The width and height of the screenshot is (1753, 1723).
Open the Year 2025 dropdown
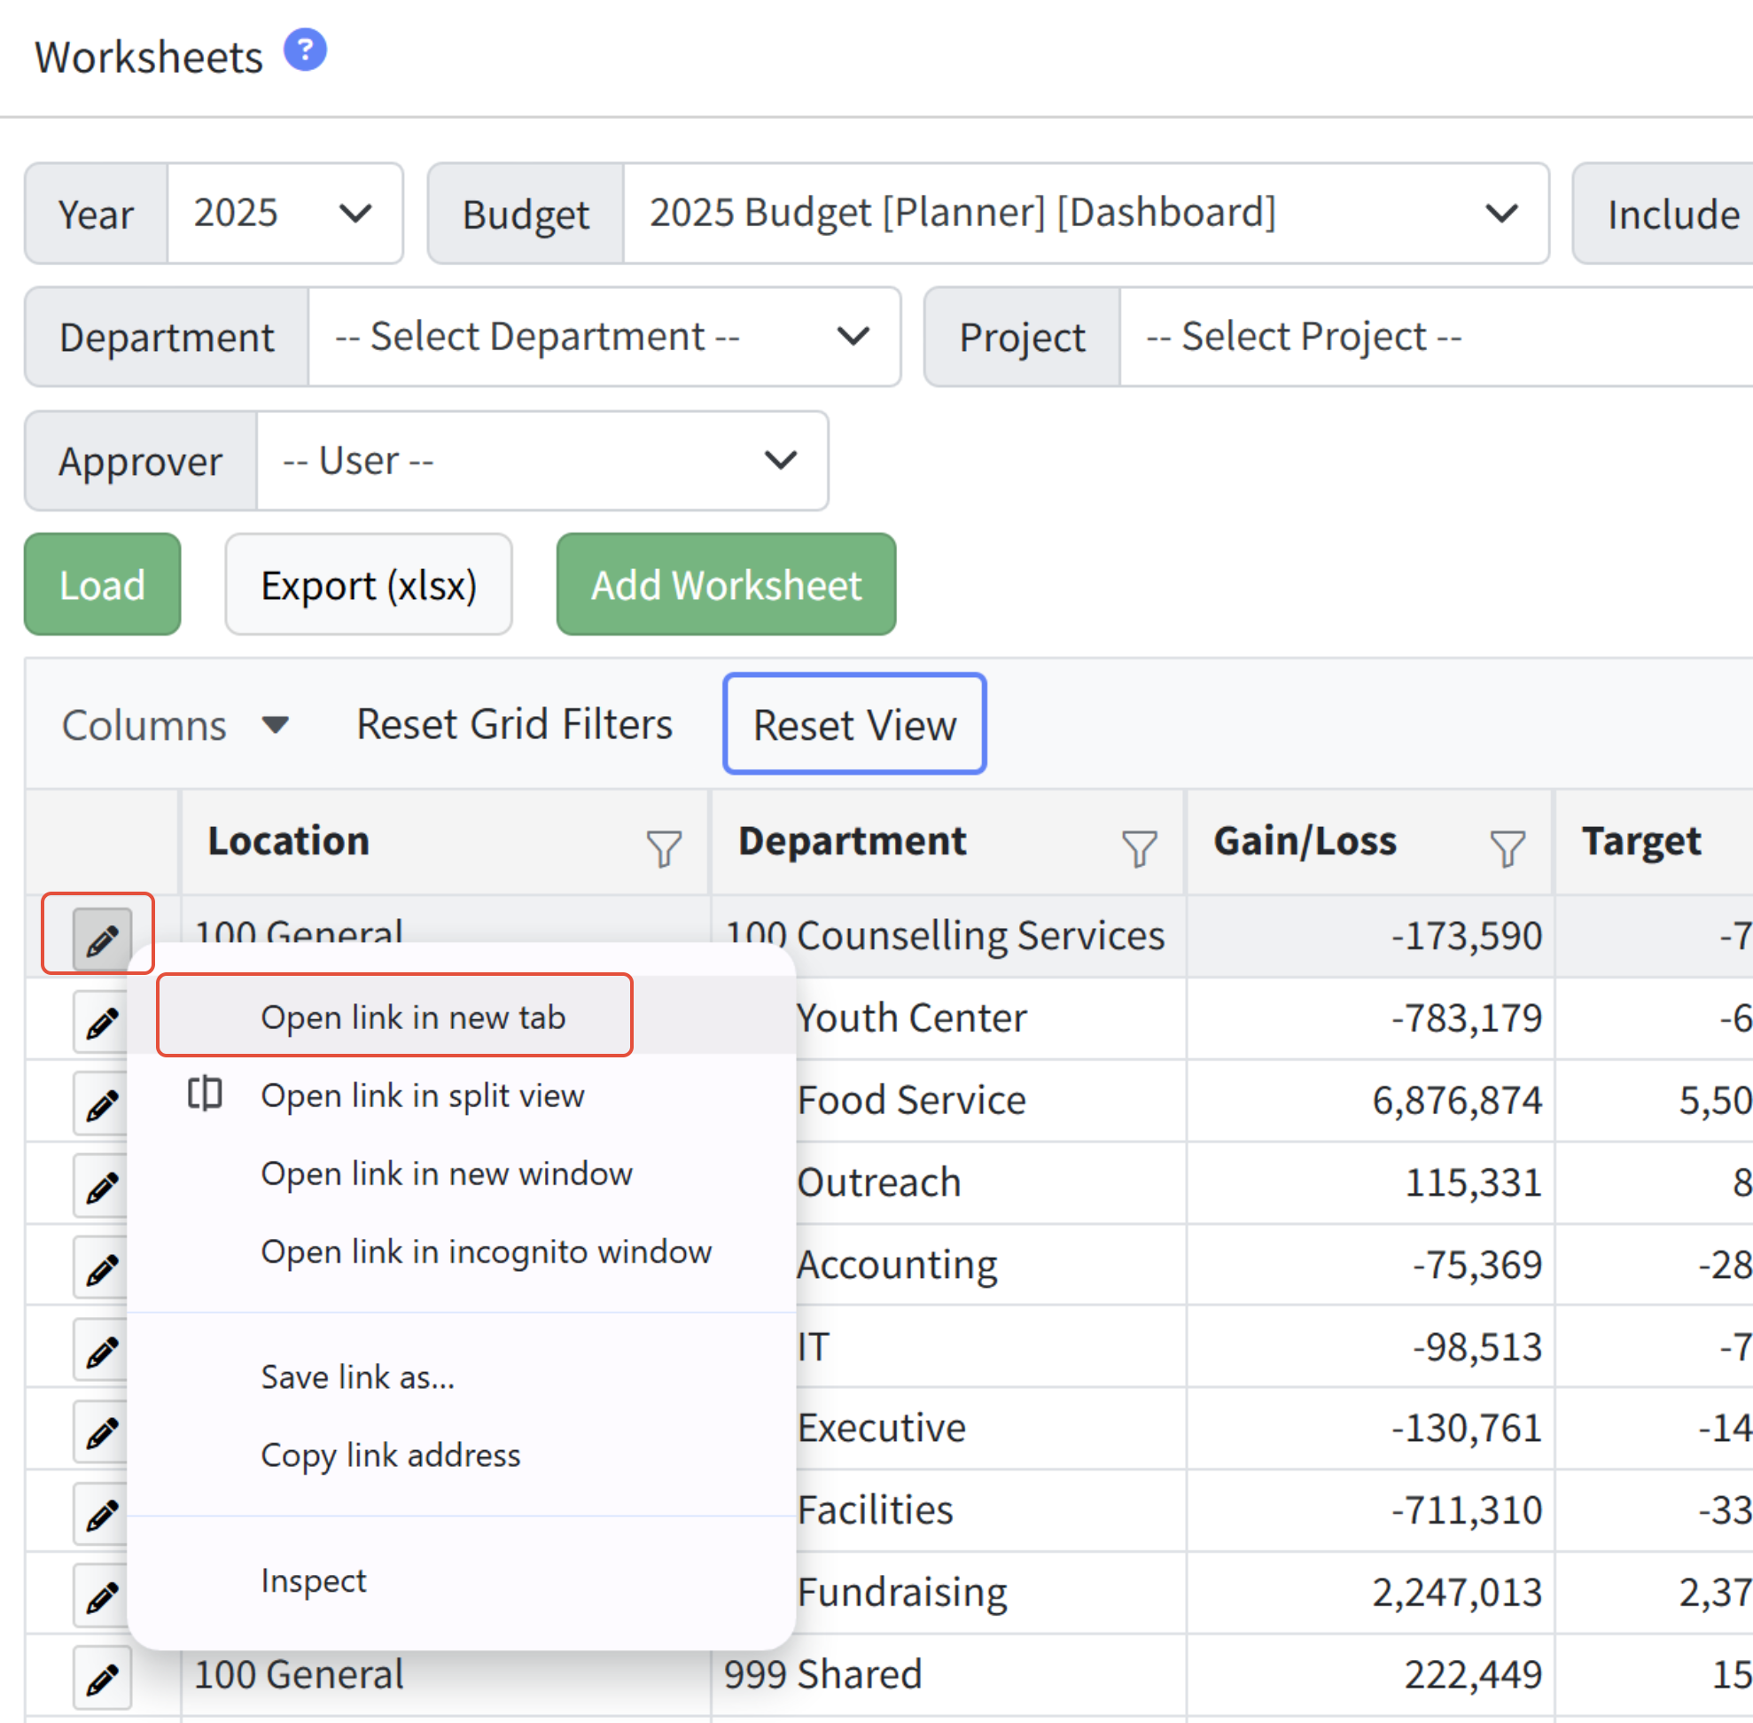coord(285,214)
